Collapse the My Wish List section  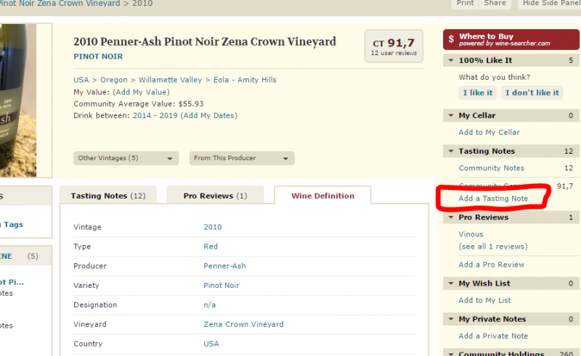451,283
